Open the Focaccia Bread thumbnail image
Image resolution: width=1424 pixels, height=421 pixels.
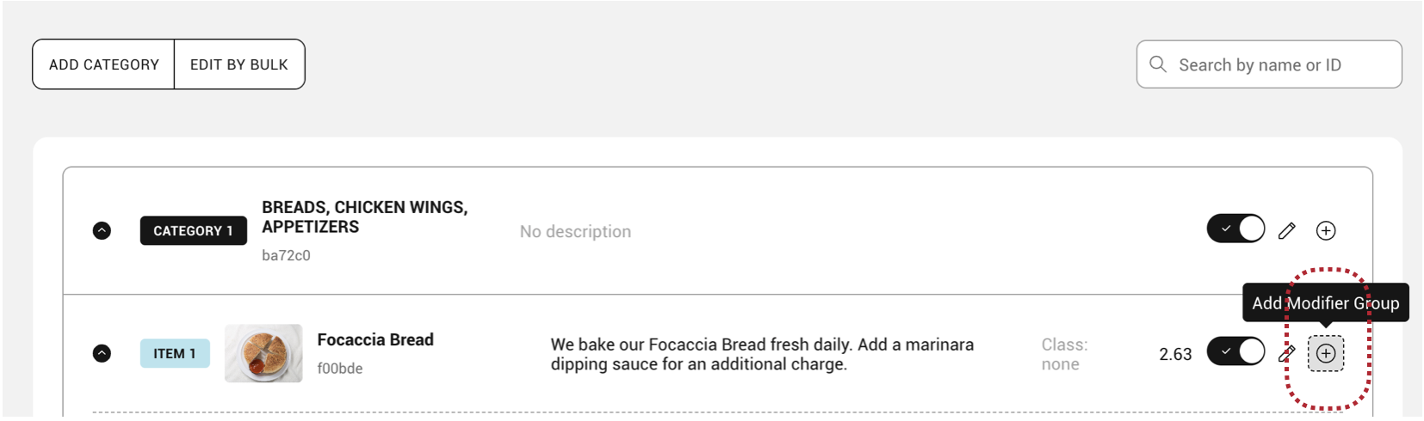pos(263,353)
